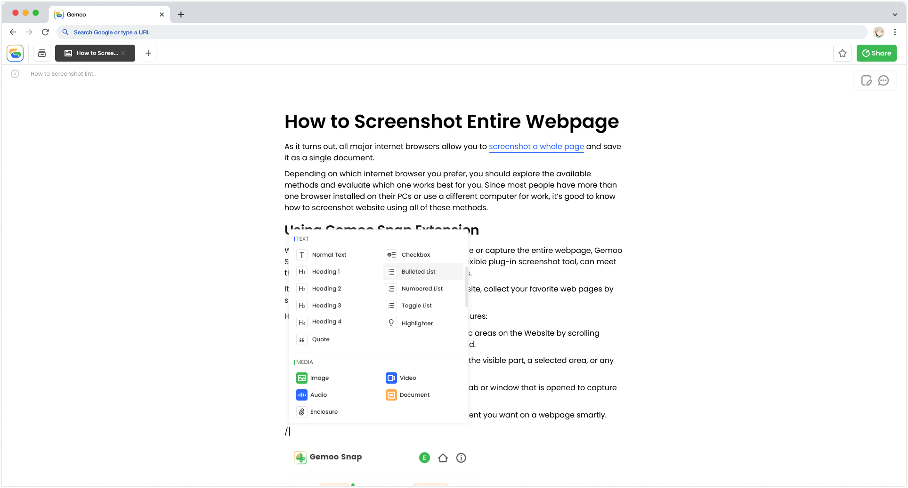Star this document as favorite
This screenshot has height=488, width=908.
click(843, 53)
